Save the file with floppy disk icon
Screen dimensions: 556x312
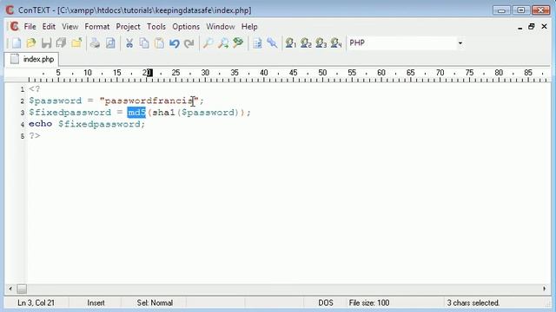[x=46, y=43]
